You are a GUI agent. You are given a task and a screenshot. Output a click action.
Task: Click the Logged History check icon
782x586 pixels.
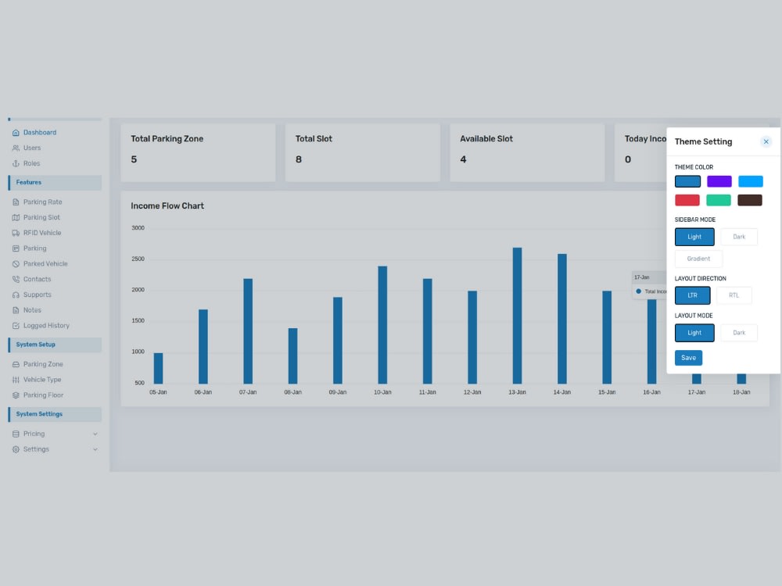pyautogui.click(x=16, y=326)
